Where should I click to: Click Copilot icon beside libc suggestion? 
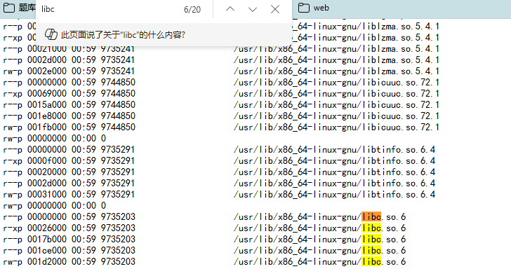click(x=51, y=34)
